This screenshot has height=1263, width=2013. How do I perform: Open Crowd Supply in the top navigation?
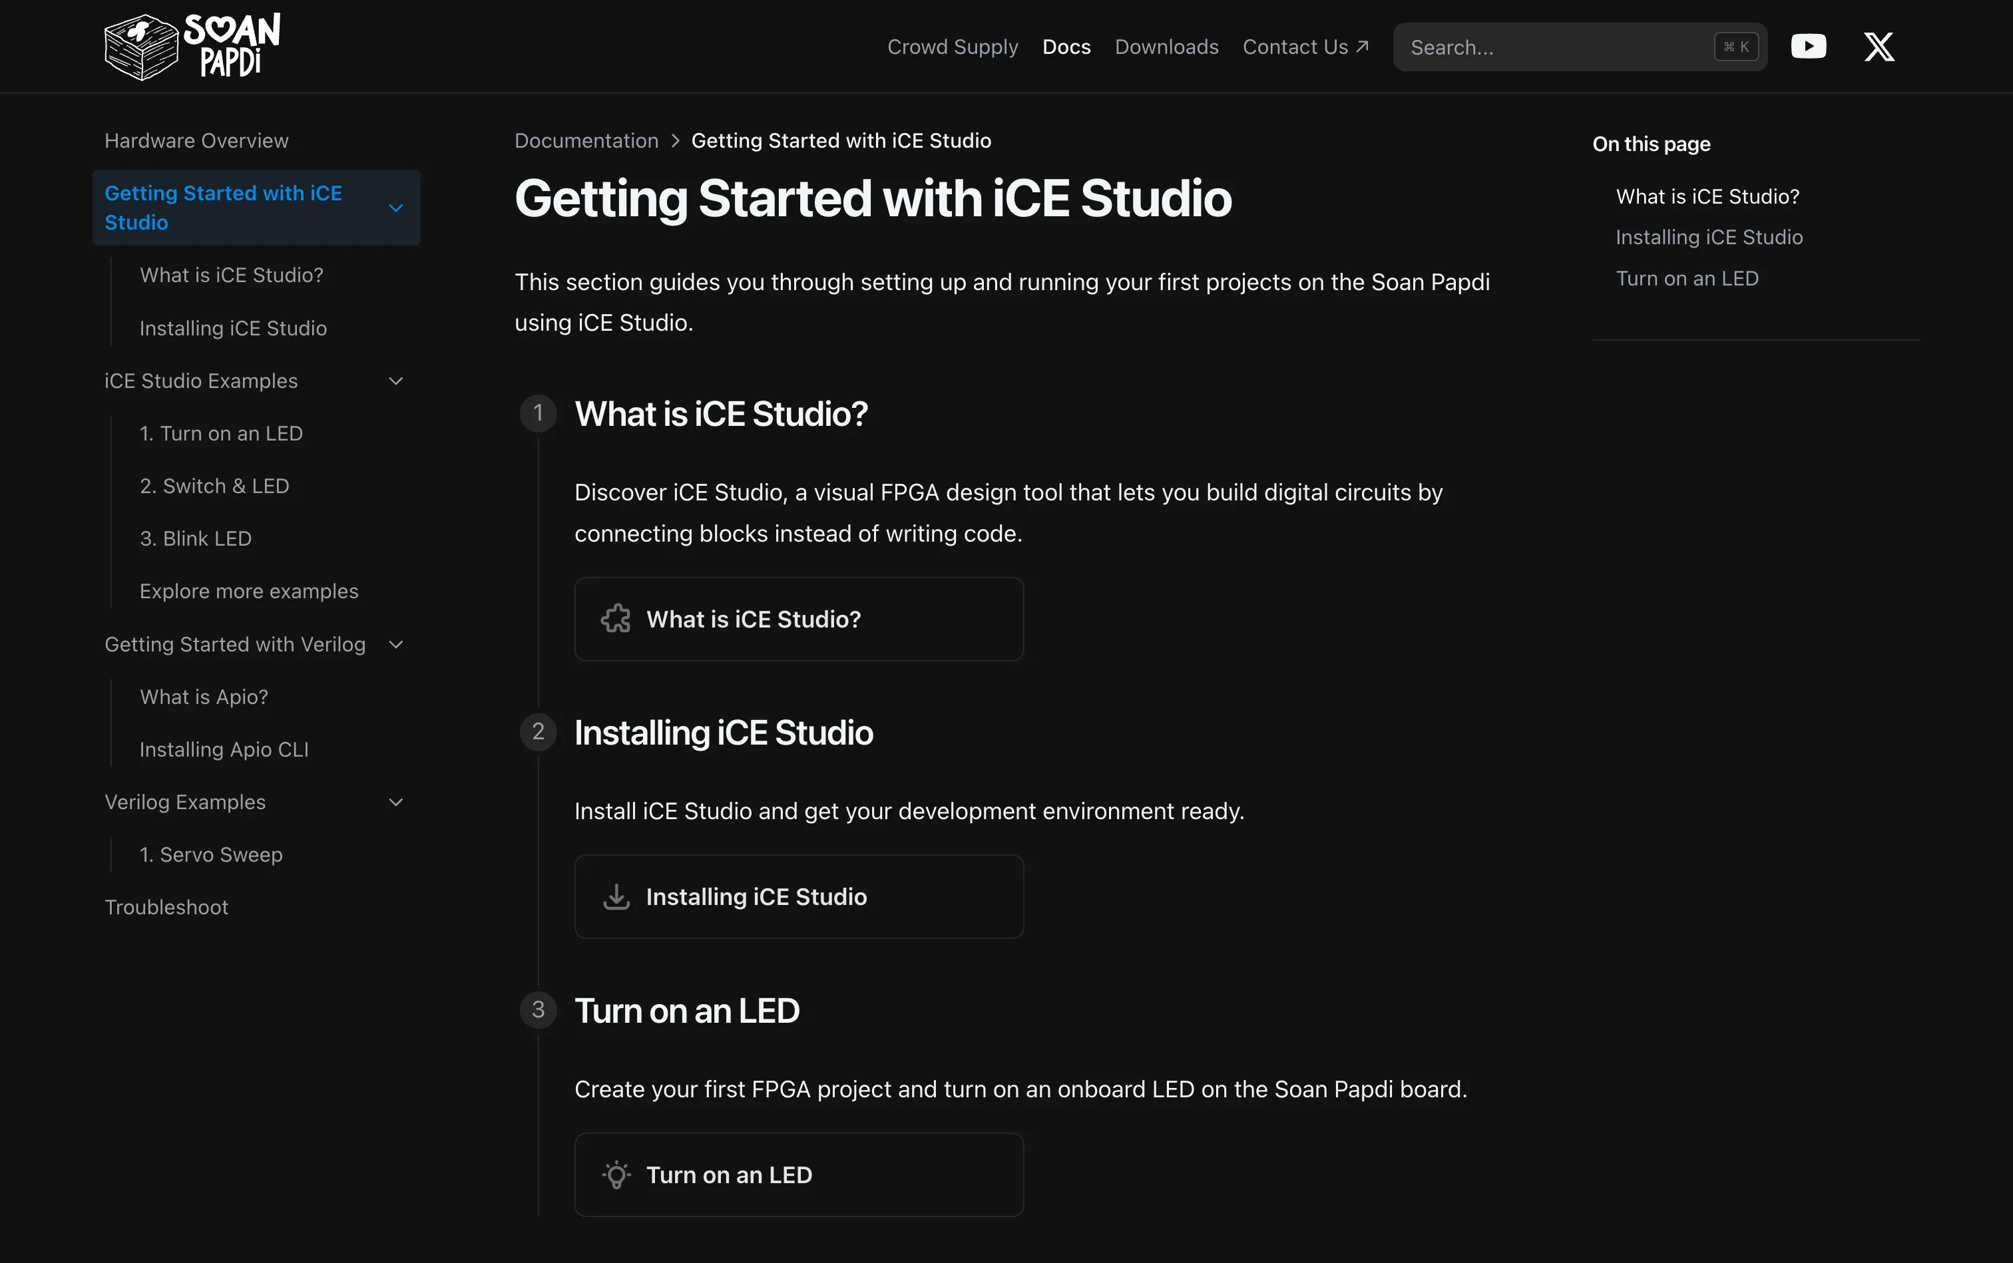tap(953, 47)
